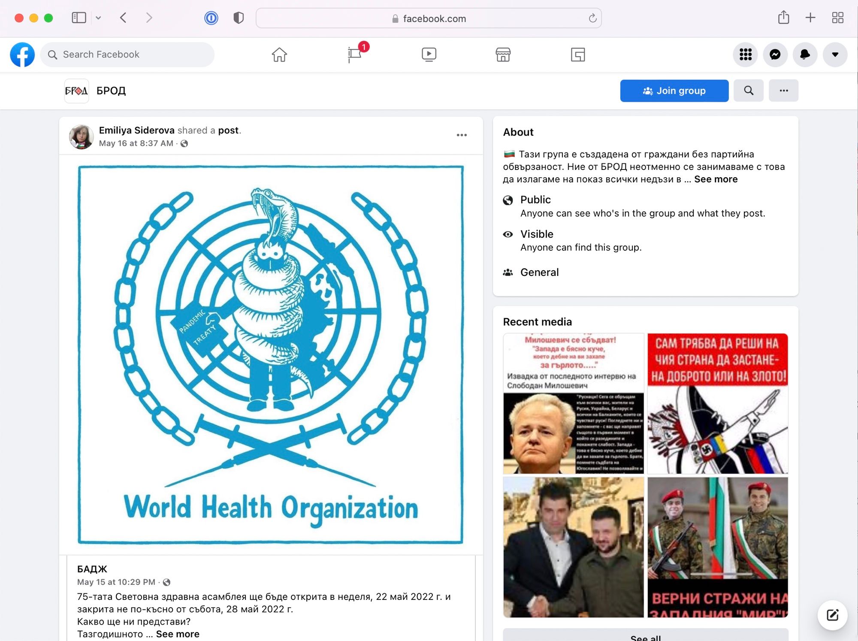Viewport: 858px width, 641px height.
Task: Open Emiliya Siderova profile link
Action: [136, 130]
